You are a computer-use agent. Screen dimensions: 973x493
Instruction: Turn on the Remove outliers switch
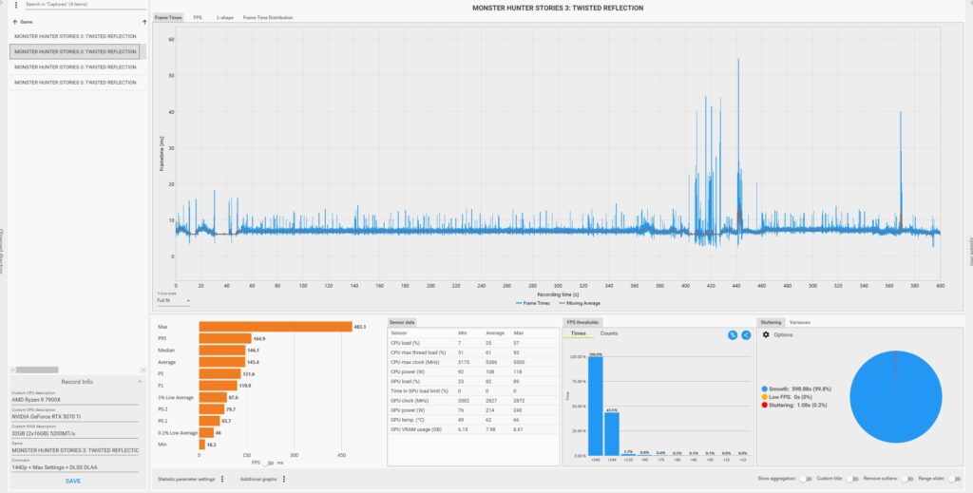907,479
